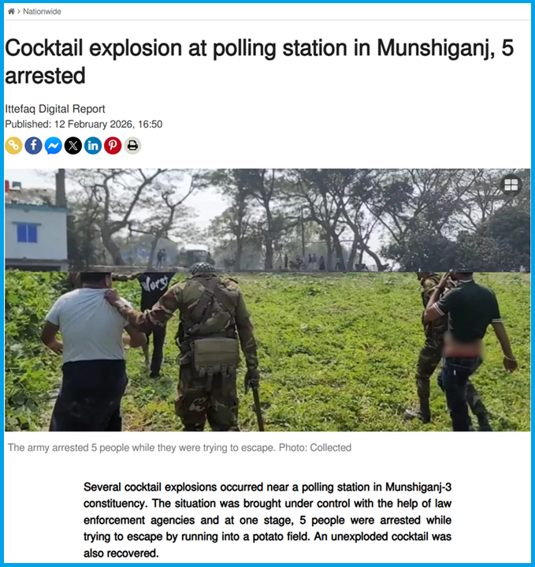
Task: Click 'The army arrested 5 people' caption text
Action: point(67,448)
